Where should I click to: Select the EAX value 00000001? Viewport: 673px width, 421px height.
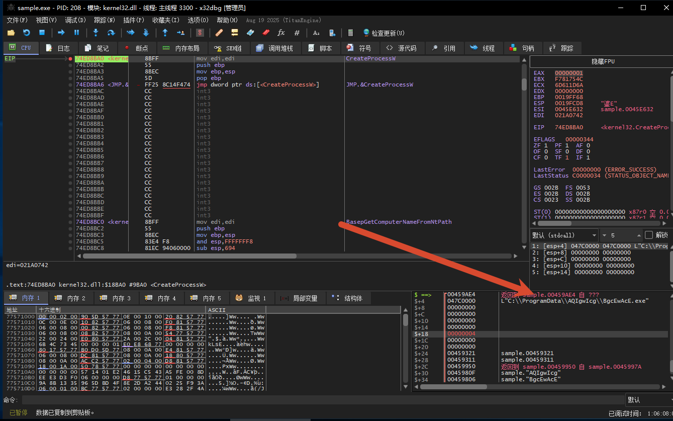click(x=569, y=73)
